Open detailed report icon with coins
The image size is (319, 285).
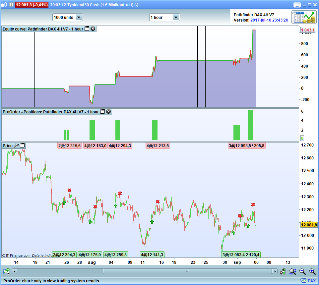point(304,17)
